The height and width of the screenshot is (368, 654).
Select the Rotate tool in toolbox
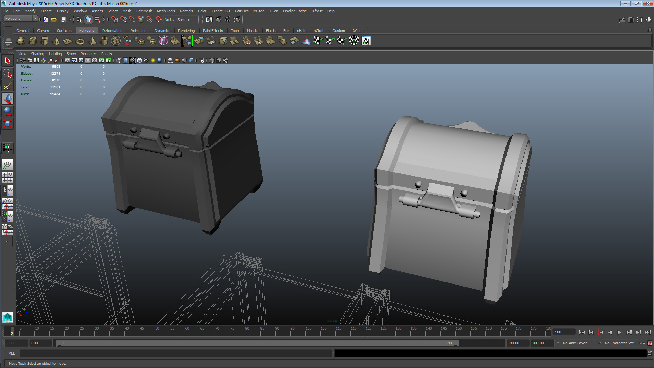7,111
